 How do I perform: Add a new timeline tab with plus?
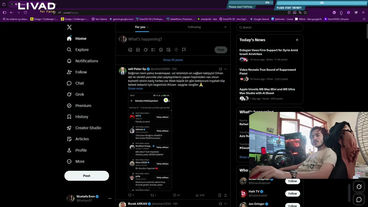(225, 27)
